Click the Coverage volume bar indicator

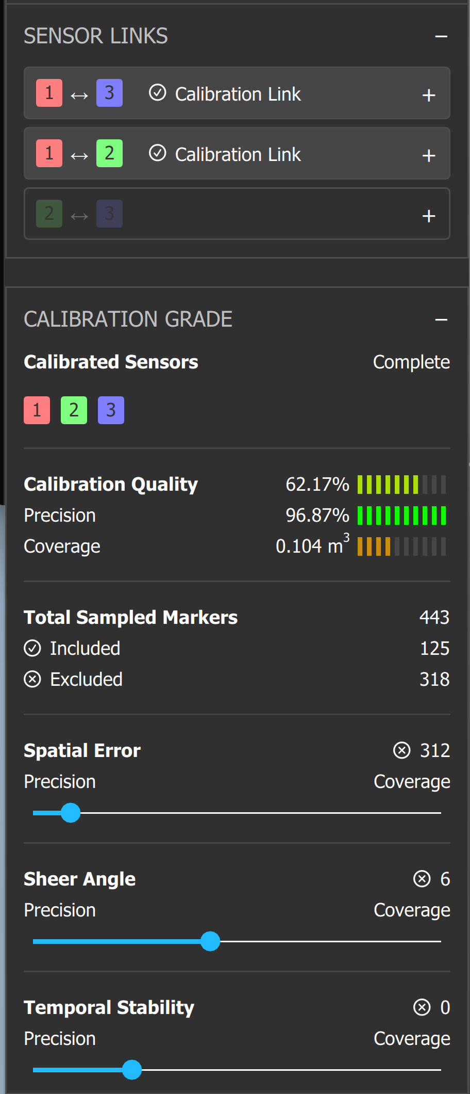tap(401, 546)
